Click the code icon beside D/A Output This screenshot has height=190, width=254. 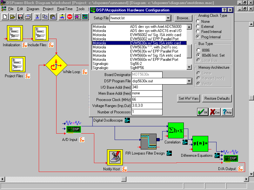pyautogui.click(x=240, y=169)
